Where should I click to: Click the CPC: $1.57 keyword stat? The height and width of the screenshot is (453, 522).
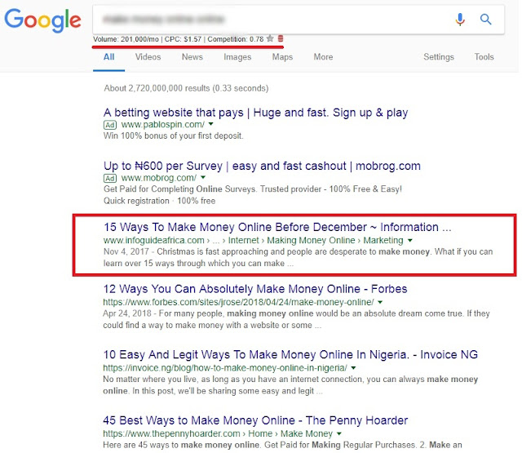183,39
